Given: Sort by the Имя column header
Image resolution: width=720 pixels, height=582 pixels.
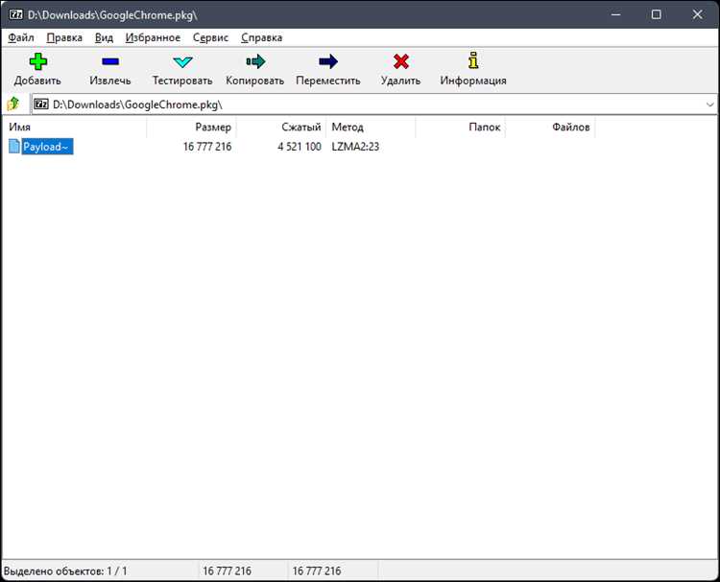Looking at the screenshot, I should (x=74, y=127).
